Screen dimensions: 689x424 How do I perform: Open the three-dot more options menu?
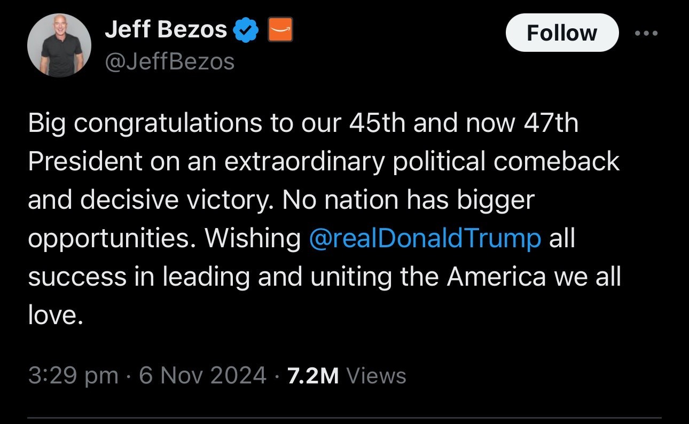coord(647,33)
